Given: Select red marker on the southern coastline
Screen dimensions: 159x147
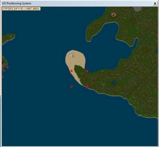Looking at the screenshot, I should pos(87,87).
